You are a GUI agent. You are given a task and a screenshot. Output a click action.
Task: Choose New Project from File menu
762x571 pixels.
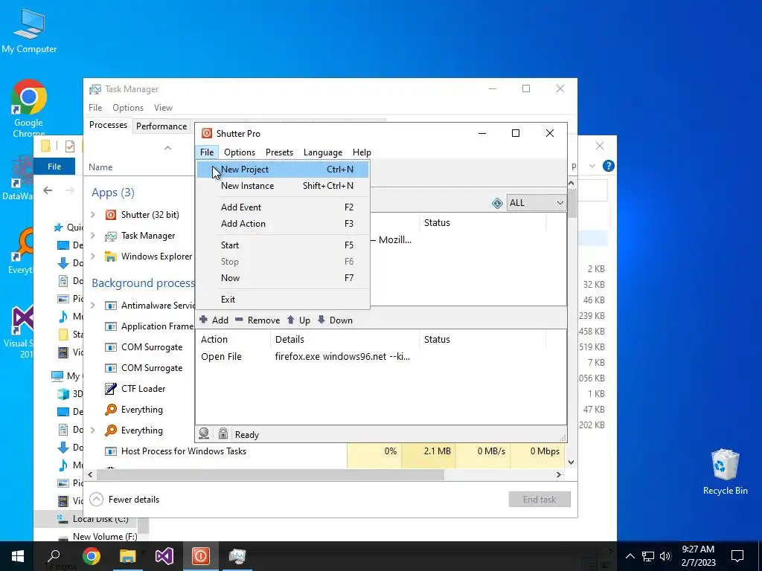282,170
